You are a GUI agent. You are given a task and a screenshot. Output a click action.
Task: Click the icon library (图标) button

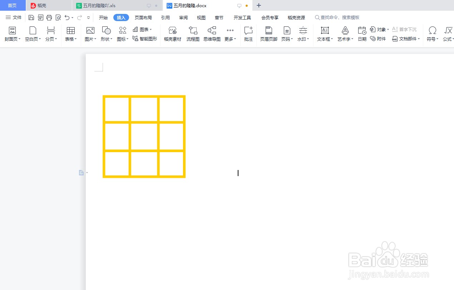tap(123, 30)
